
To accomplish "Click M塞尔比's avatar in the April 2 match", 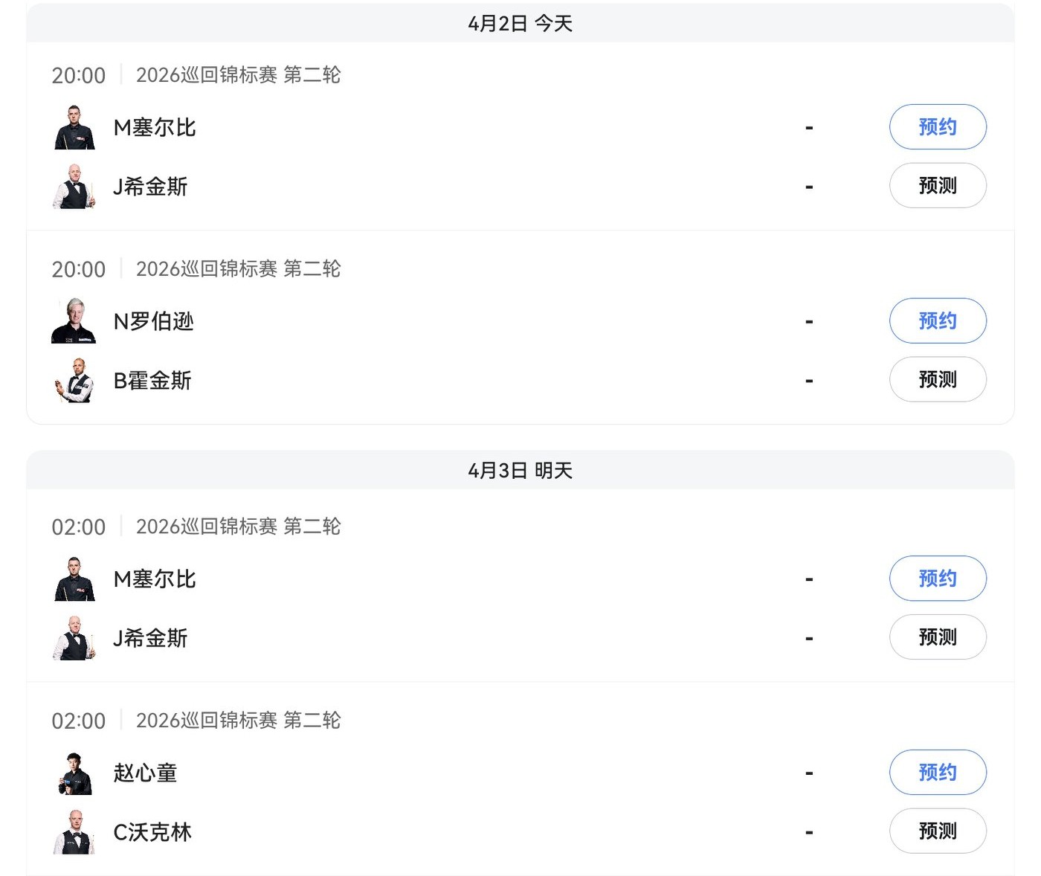I will (74, 127).
